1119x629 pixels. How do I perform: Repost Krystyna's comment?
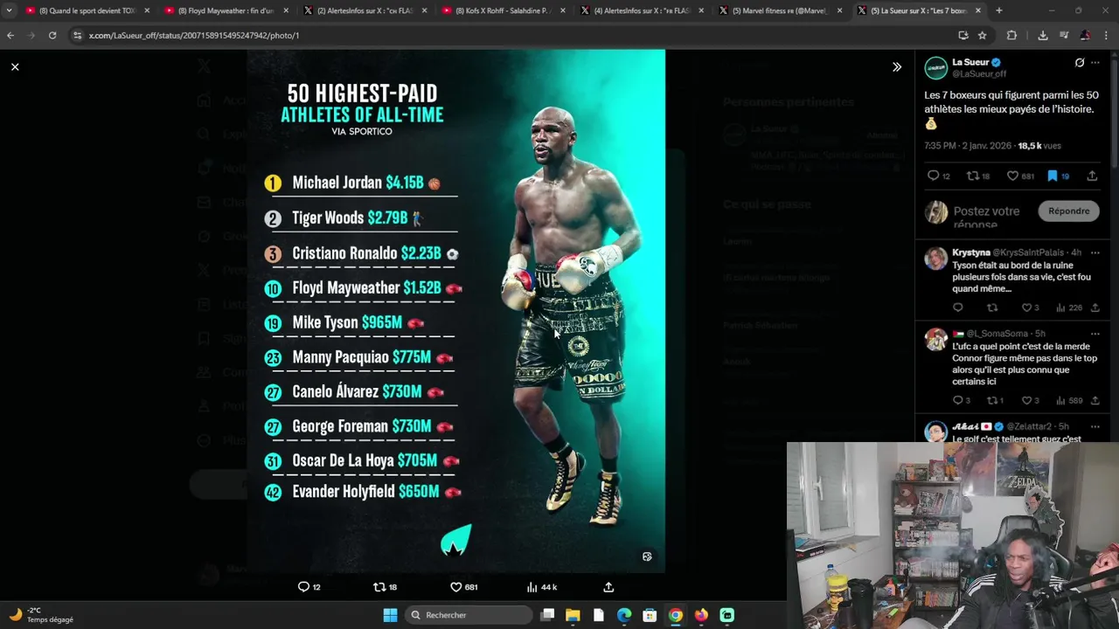(x=992, y=308)
